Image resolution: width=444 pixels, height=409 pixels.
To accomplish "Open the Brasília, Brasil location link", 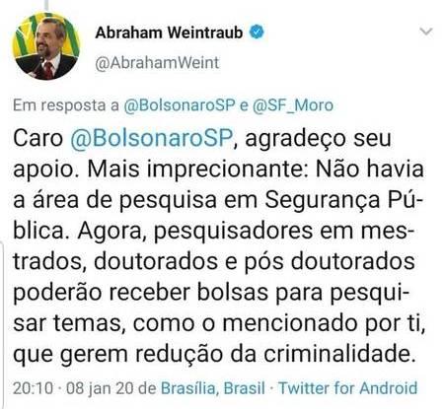I will (213, 388).
